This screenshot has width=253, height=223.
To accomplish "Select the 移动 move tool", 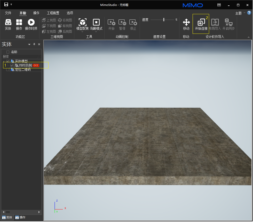I will tap(186, 23).
